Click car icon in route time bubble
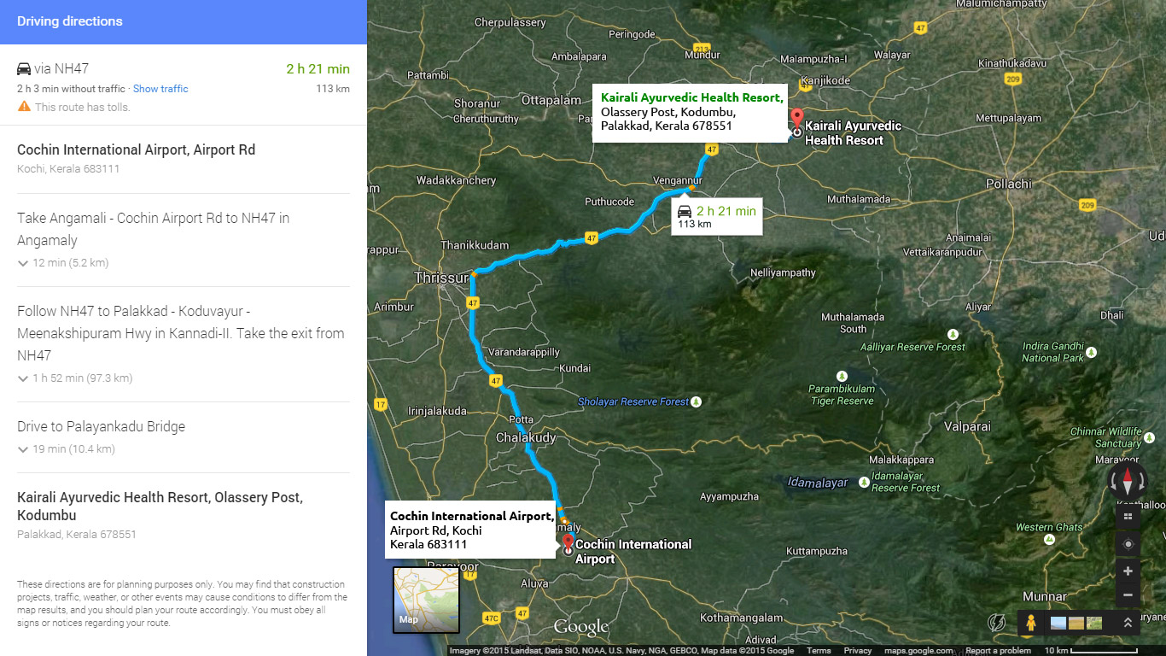 (x=684, y=211)
